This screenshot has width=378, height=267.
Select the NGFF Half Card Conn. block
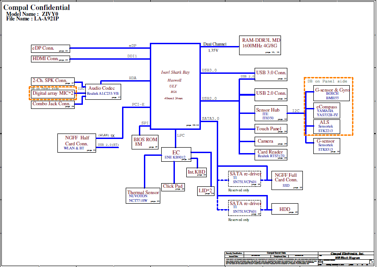click(x=77, y=143)
